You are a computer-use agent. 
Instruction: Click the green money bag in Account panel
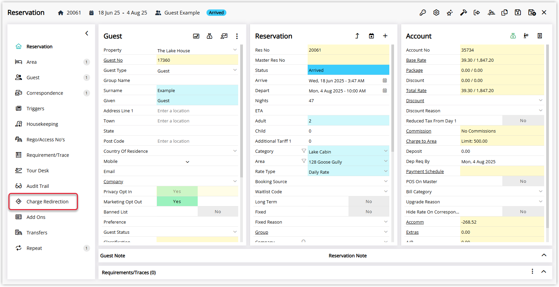[513, 36]
